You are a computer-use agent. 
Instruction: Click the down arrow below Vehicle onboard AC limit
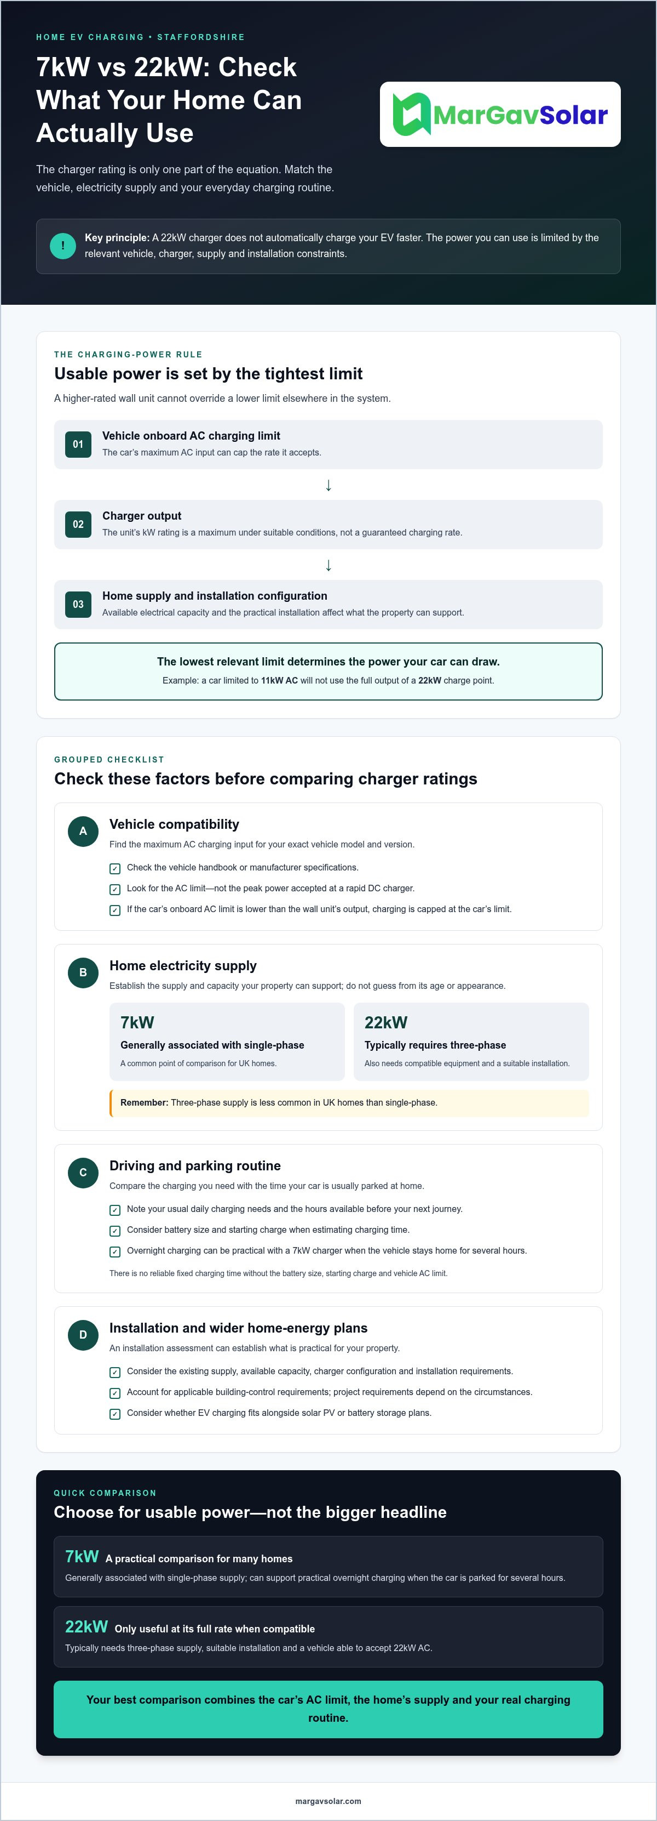(x=328, y=485)
